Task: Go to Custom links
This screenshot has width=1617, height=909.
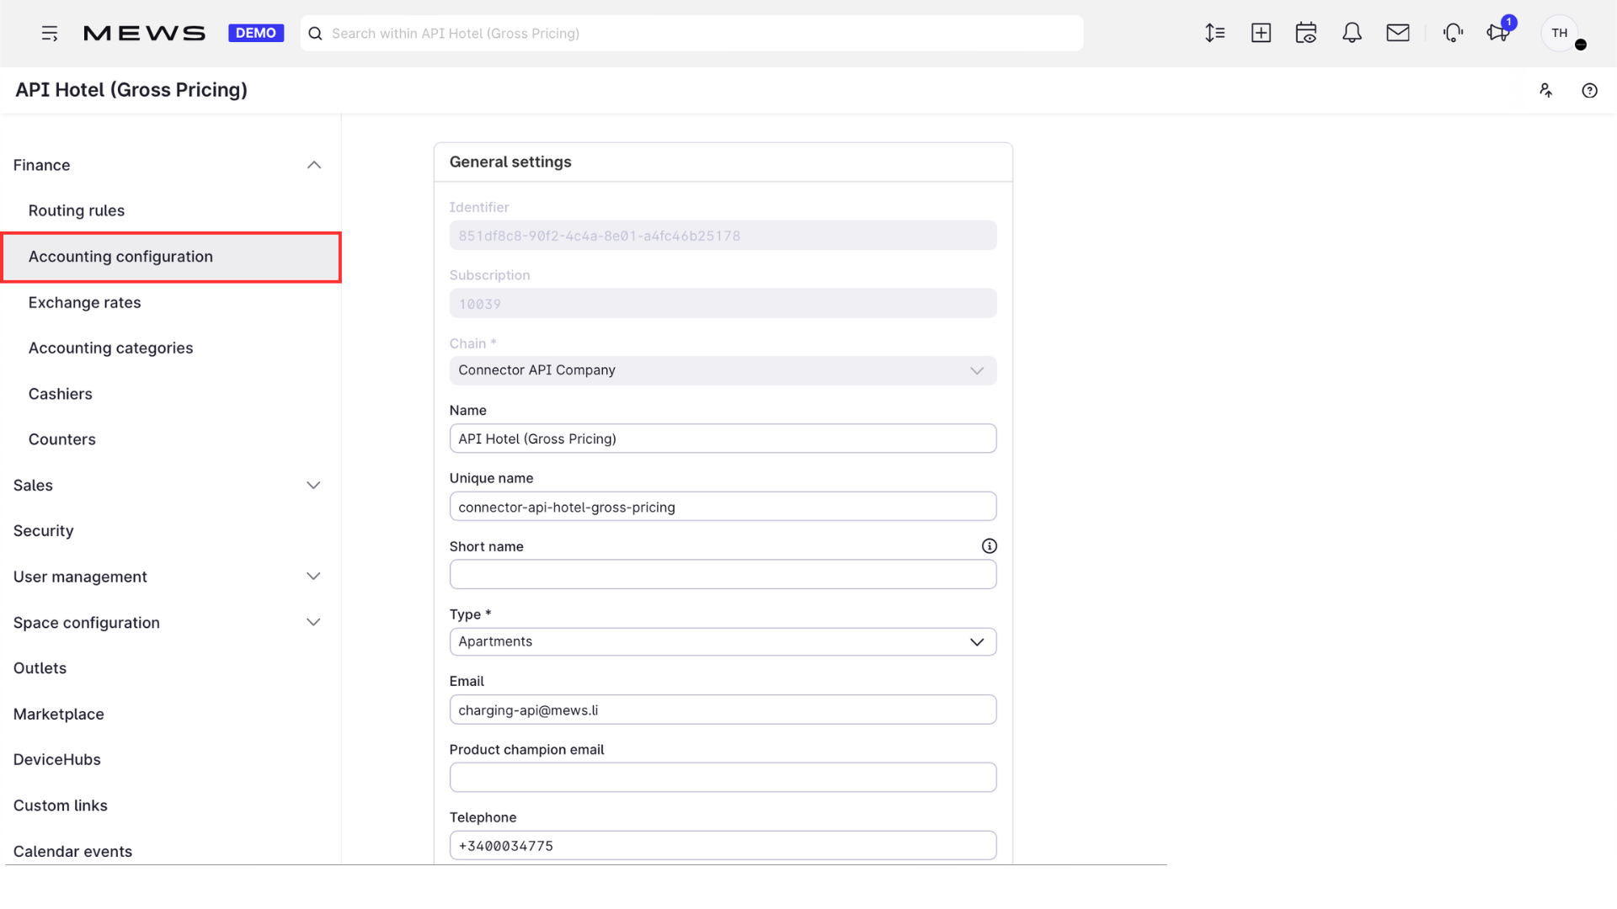Action: (61, 805)
